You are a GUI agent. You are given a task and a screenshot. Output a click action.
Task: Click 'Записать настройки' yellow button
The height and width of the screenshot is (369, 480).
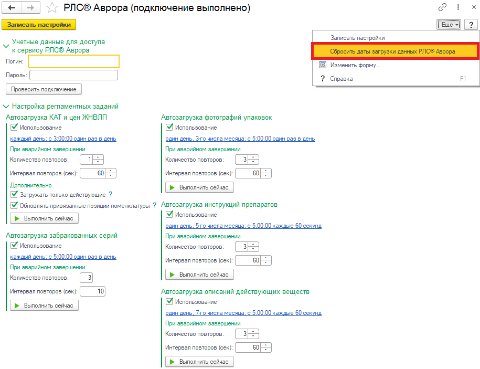click(x=39, y=25)
